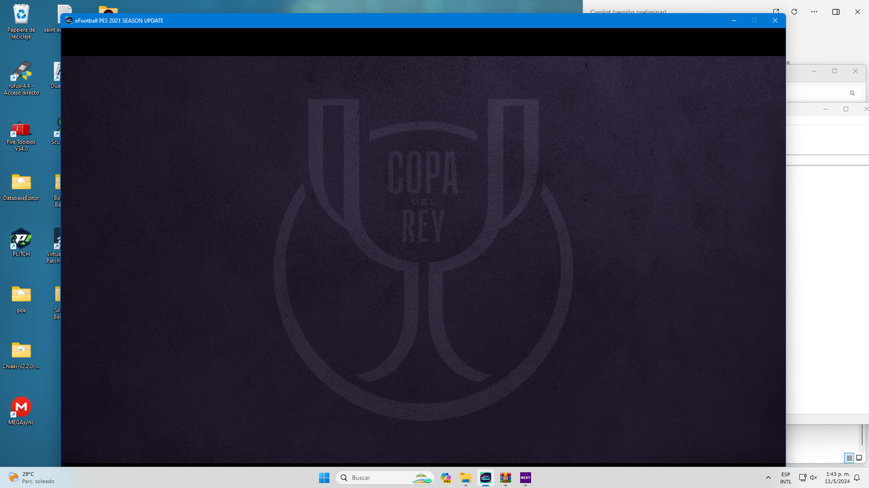869x488 pixels.
Task: Select the pok folder on desktop
Action: coord(21,299)
